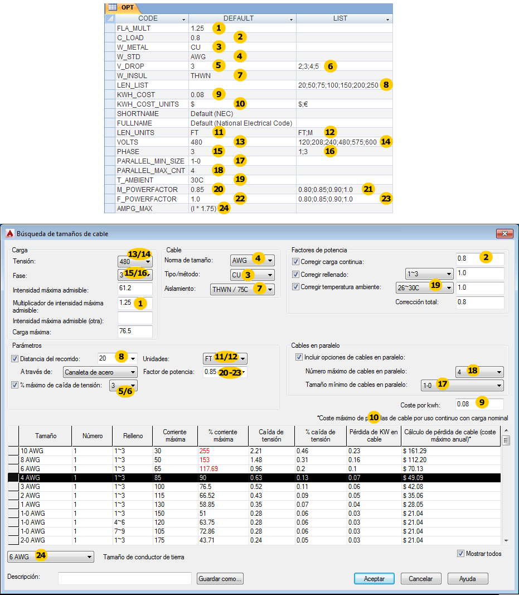
Task: Select the 10 AWG row in results
Action: pos(254,451)
